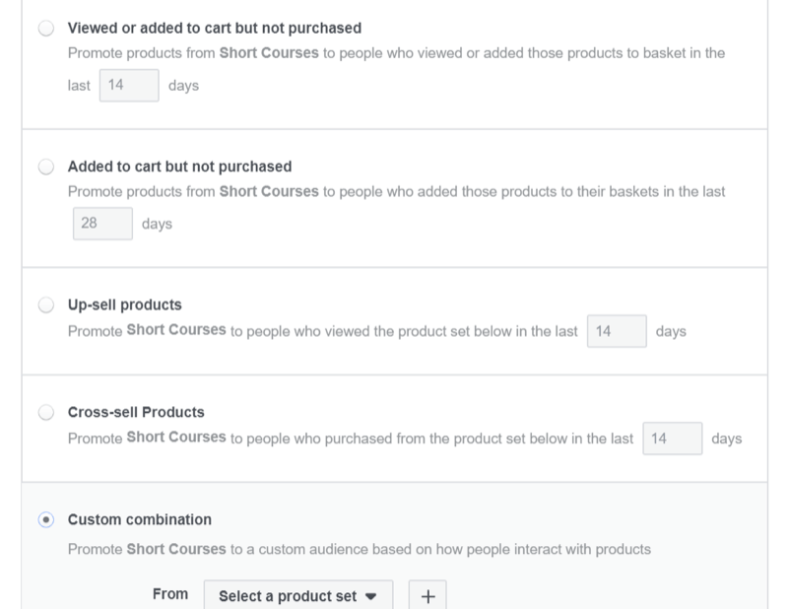Click the 28 days input field

click(103, 224)
